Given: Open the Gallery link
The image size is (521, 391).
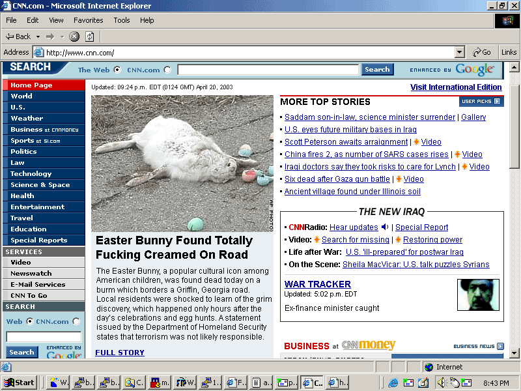Looking at the screenshot, I should click(473, 117).
